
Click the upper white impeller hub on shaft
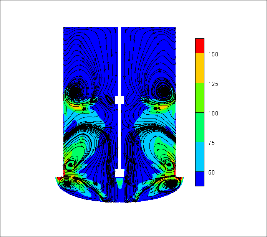[x=119, y=100]
